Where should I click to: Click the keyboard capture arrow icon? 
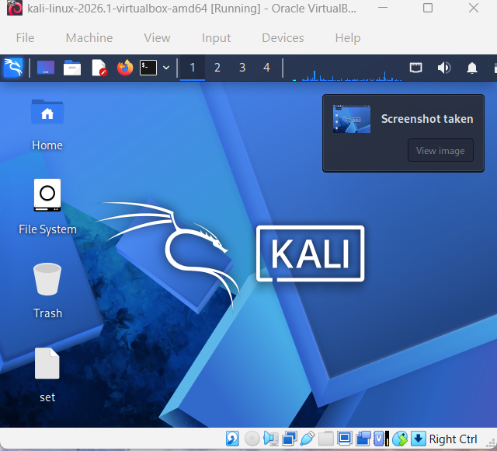(x=418, y=439)
